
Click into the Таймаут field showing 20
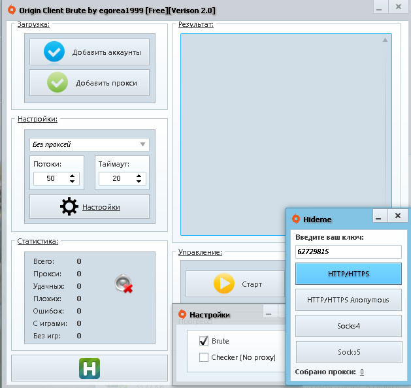pyautogui.click(x=117, y=178)
